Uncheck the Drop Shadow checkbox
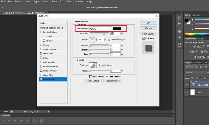The width and height of the screenshot is (209, 125). pos(41,79)
